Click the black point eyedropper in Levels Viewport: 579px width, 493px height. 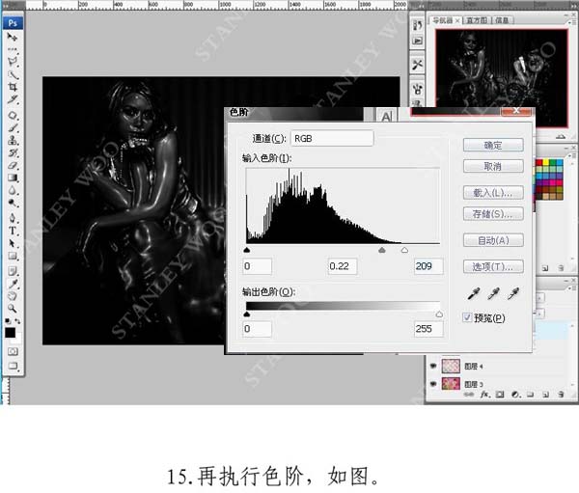click(473, 293)
